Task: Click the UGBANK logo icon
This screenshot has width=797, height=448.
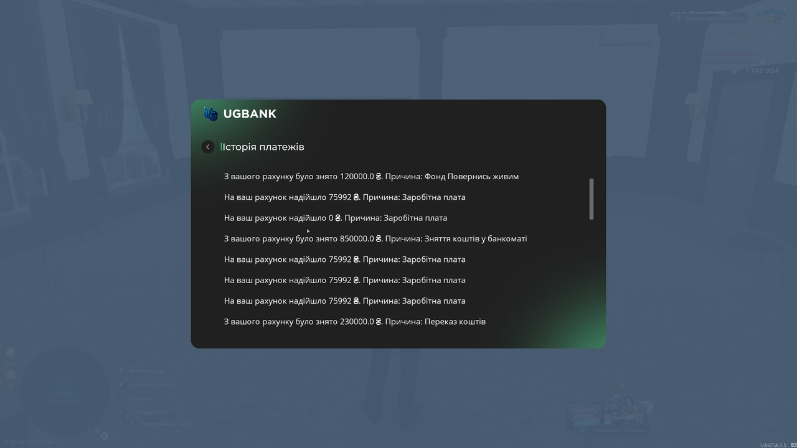Action: tap(211, 114)
